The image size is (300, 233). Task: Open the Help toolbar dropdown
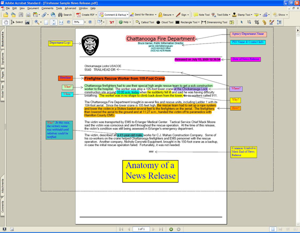[x=130, y=22]
